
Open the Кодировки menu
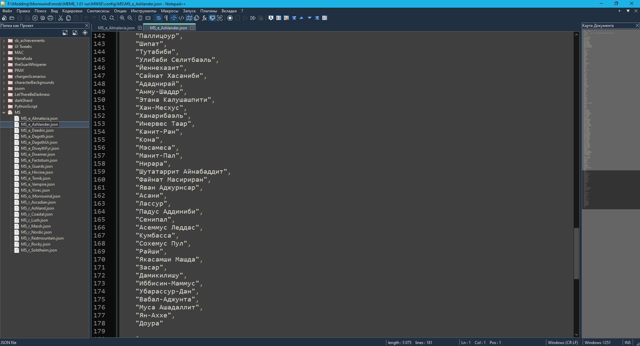click(72, 11)
